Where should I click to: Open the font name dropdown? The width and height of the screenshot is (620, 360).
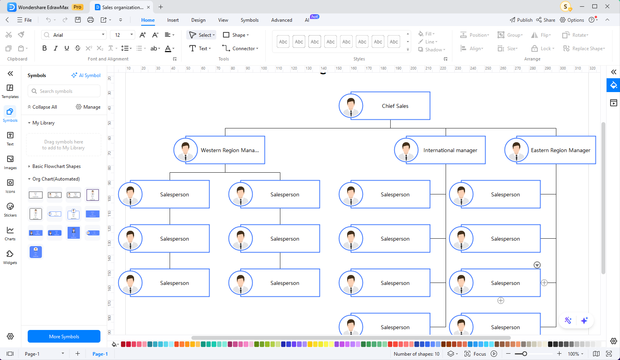point(103,35)
